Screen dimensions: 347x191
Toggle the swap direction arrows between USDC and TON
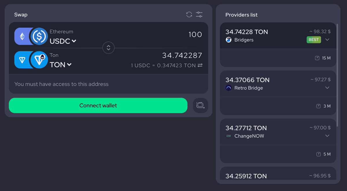(x=108, y=47)
